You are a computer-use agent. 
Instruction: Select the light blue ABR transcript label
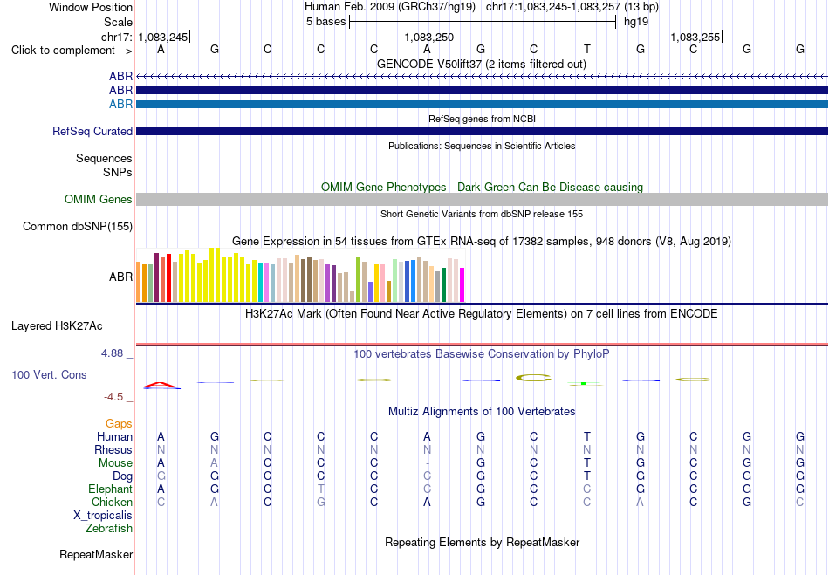pos(120,104)
